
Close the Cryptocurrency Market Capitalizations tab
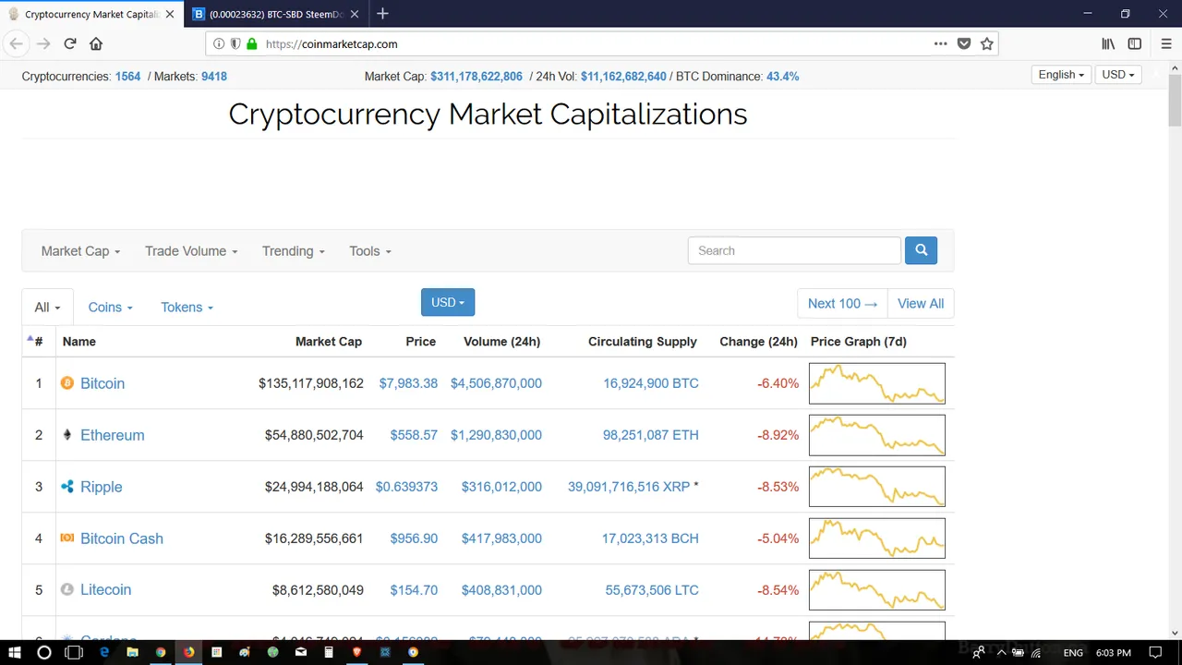[x=170, y=14]
